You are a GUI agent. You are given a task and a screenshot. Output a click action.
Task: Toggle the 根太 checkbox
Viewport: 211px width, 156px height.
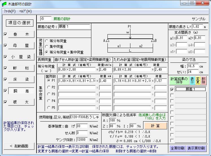pos(5,102)
